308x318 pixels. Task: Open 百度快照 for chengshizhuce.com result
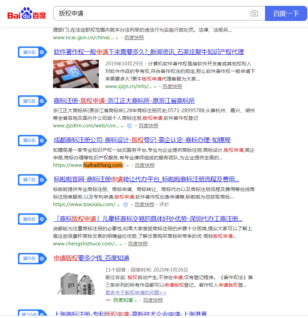coord(138,244)
